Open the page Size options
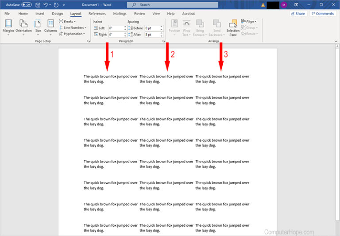The width and height of the screenshot is (340, 236). pyautogui.click(x=38, y=27)
